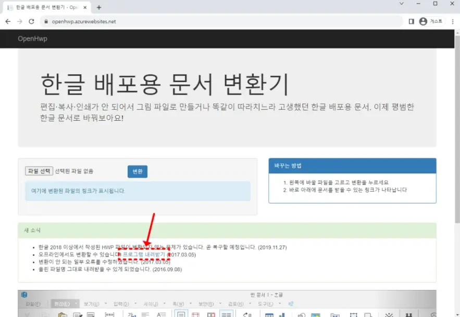Screen dimensions: 460x317
Task: Click instruction 바로 아래에 문서를 받을 수 있는 링크가 나타납니다
Action: [348, 189]
